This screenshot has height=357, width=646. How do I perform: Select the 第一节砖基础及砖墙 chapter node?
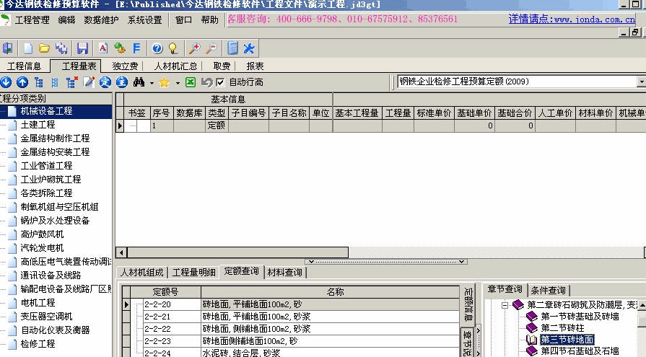point(580,317)
